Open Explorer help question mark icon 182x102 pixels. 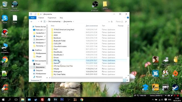point(128,18)
